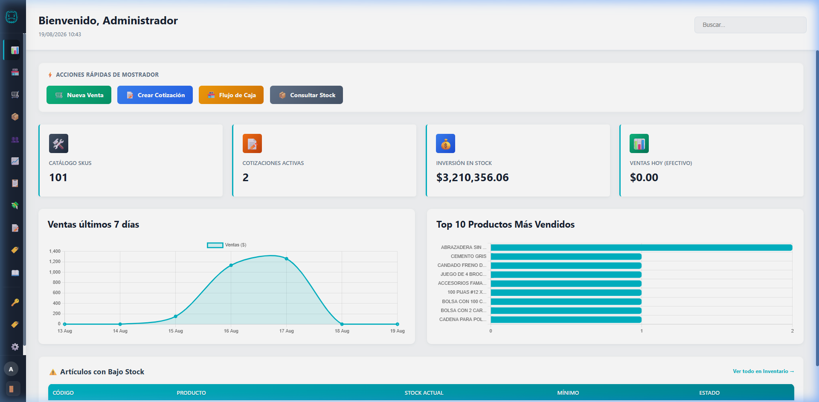Open settings via the gear sidebar icon
819x402 pixels.
click(x=15, y=347)
